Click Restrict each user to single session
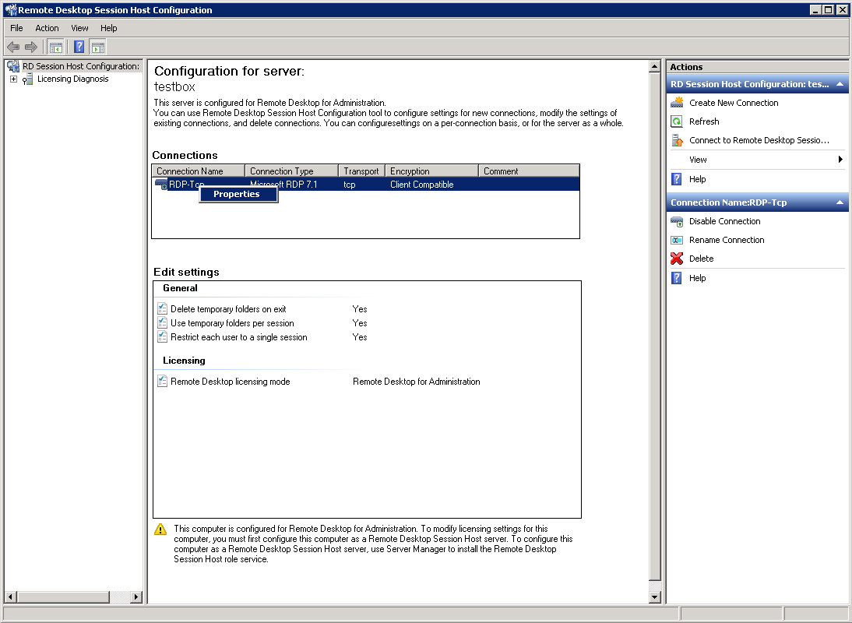The image size is (852, 623). [239, 337]
